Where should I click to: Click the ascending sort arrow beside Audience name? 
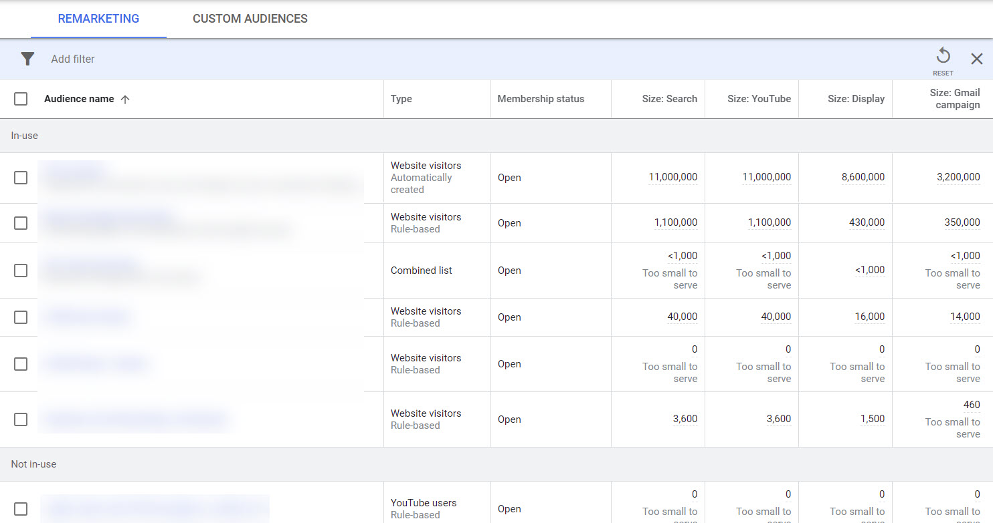tap(125, 98)
